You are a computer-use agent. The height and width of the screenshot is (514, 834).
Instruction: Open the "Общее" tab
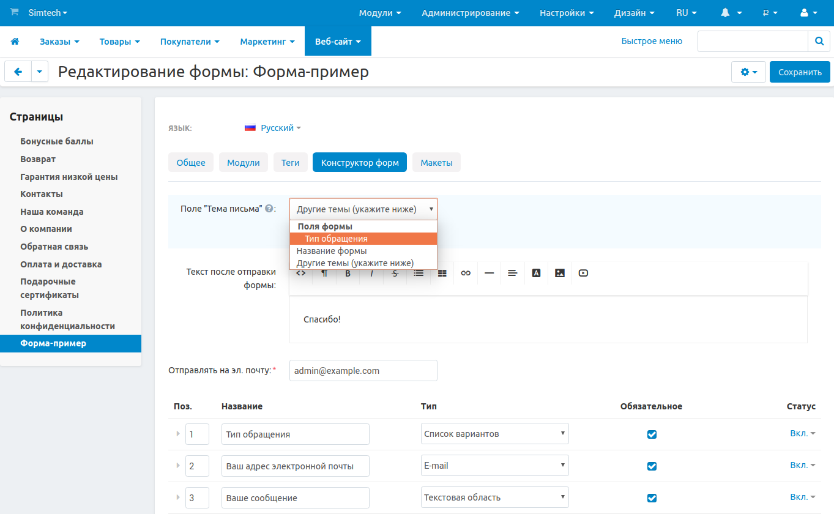tap(191, 163)
